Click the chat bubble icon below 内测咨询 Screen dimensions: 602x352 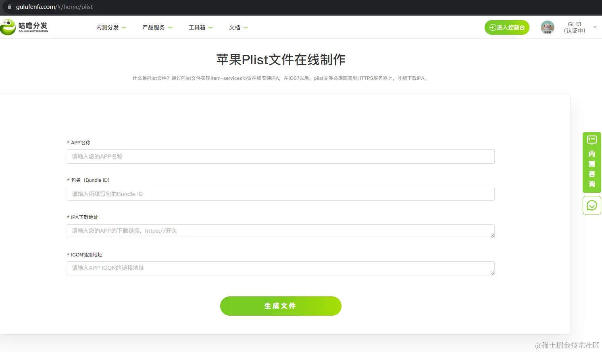[x=592, y=205]
